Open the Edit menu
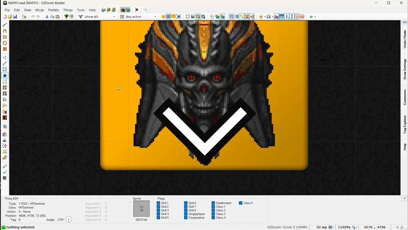The image size is (408, 230). [17, 10]
